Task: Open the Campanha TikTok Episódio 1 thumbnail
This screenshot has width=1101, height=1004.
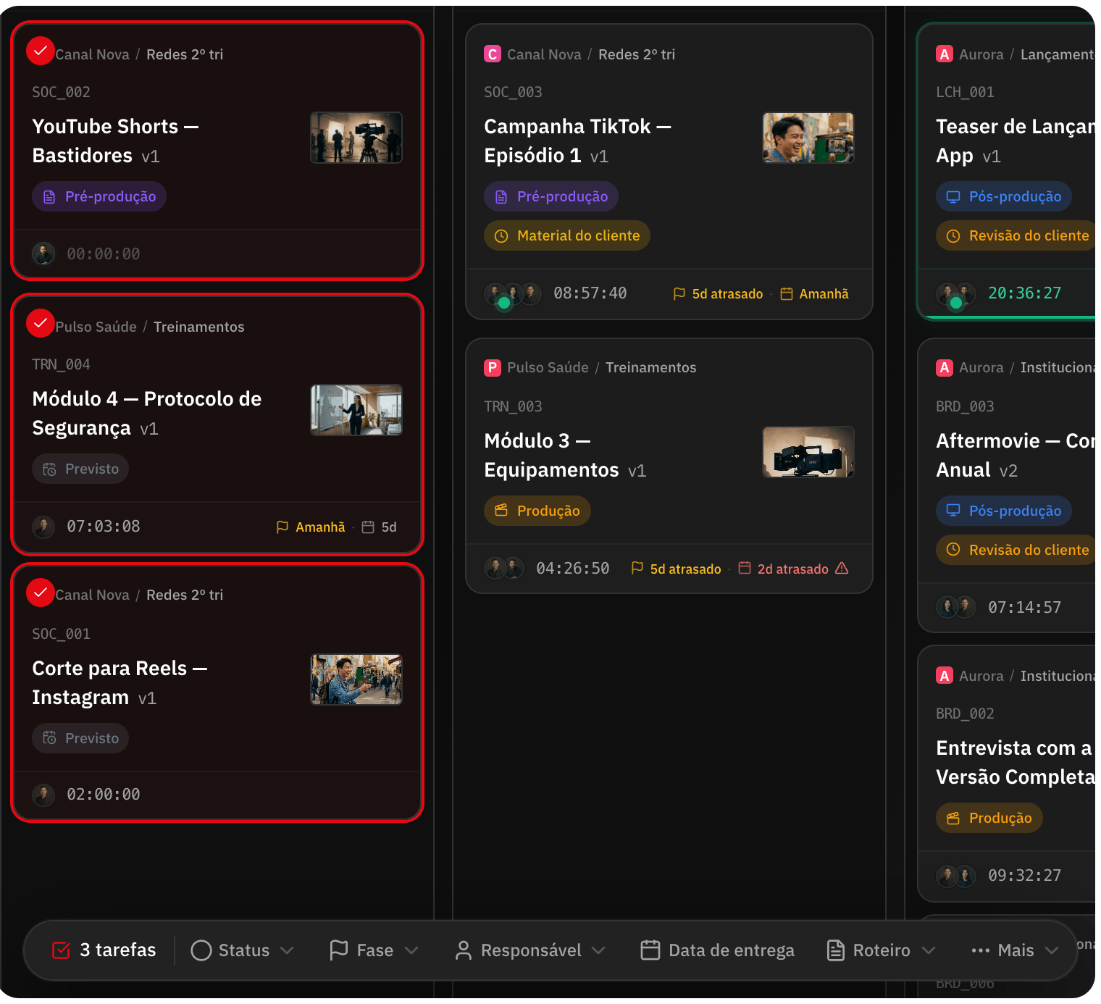Action: coord(808,138)
